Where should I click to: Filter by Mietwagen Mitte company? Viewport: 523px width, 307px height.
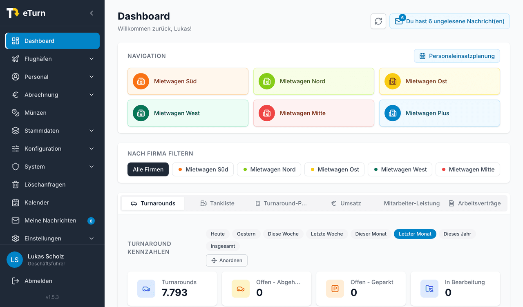point(468,169)
